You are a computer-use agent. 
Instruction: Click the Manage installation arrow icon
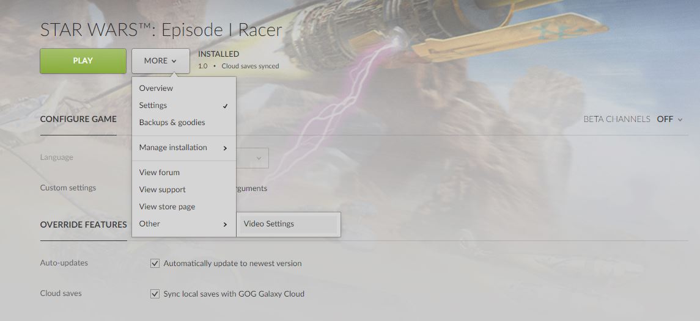tap(225, 148)
